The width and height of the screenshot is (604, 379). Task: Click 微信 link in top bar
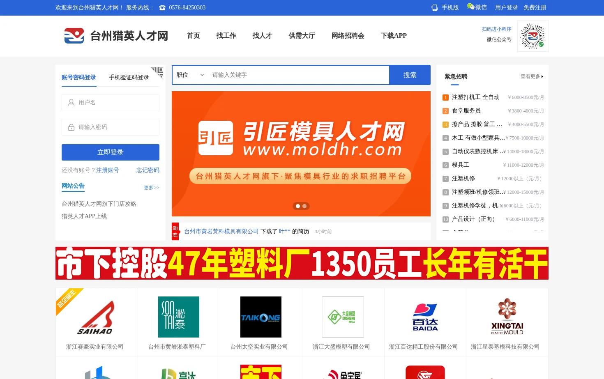coord(481,7)
